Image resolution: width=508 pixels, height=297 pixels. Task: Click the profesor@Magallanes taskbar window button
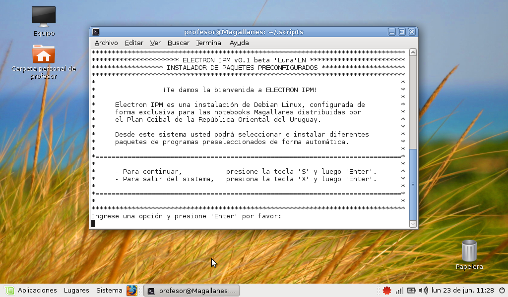tap(191, 291)
